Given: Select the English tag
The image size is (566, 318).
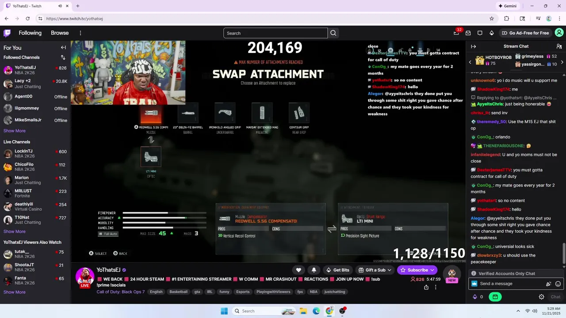Looking at the screenshot, I should [x=156, y=292].
